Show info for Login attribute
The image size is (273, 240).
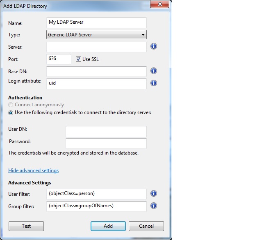tap(154, 83)
